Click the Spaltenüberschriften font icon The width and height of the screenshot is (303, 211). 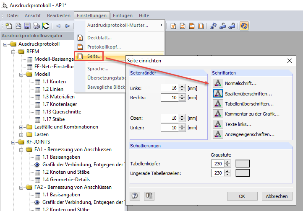[x=218, y=93]
